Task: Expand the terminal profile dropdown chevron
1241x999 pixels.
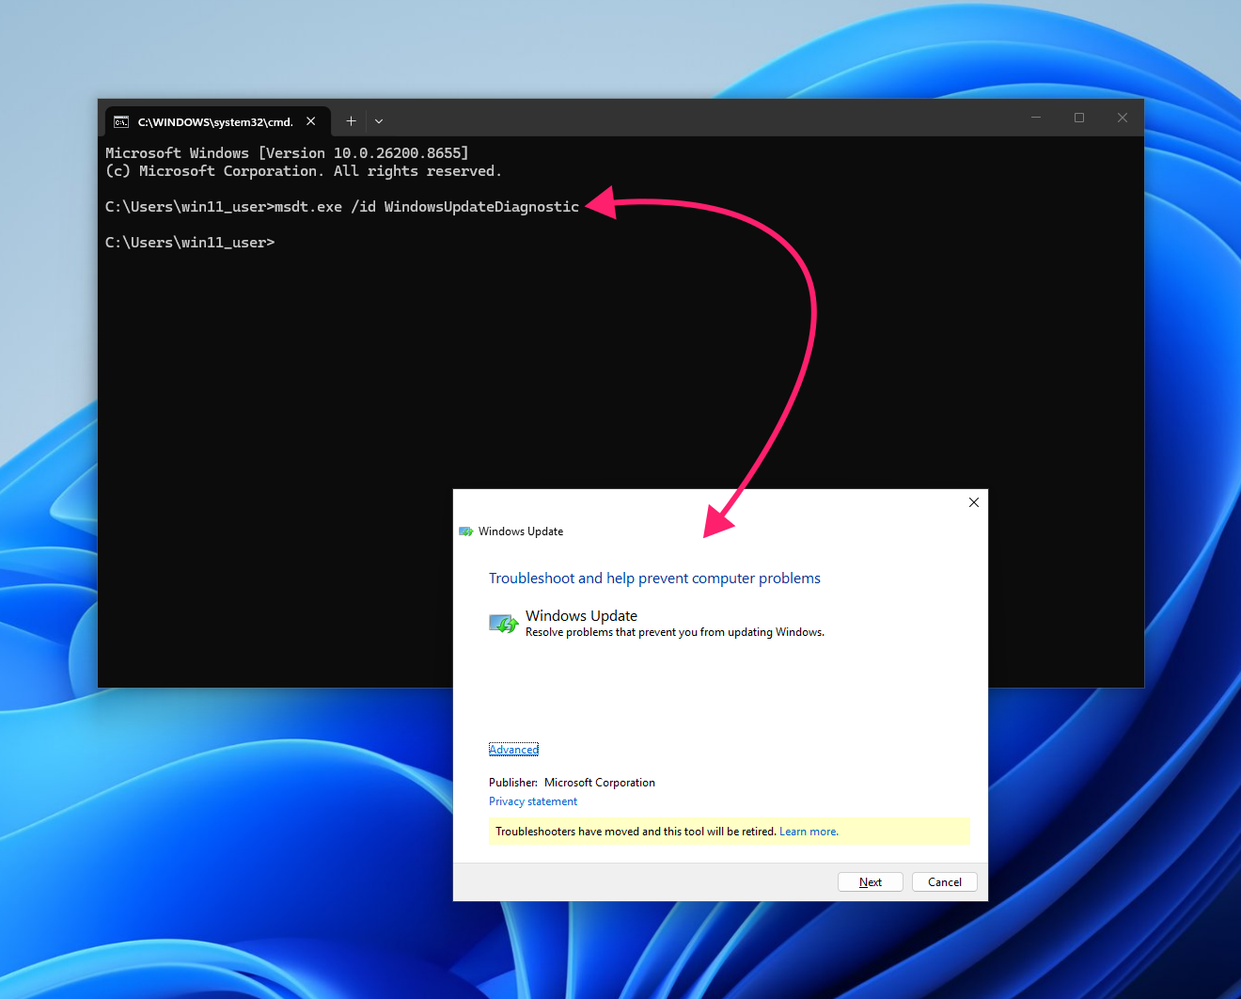Action: click(x=379, y=121)
